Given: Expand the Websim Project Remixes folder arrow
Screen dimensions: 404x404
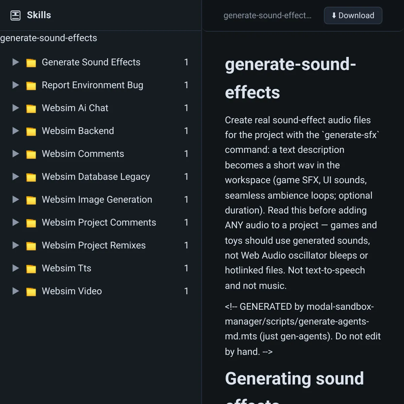Looking at the screenshot, I should click(x=15, y=245).
